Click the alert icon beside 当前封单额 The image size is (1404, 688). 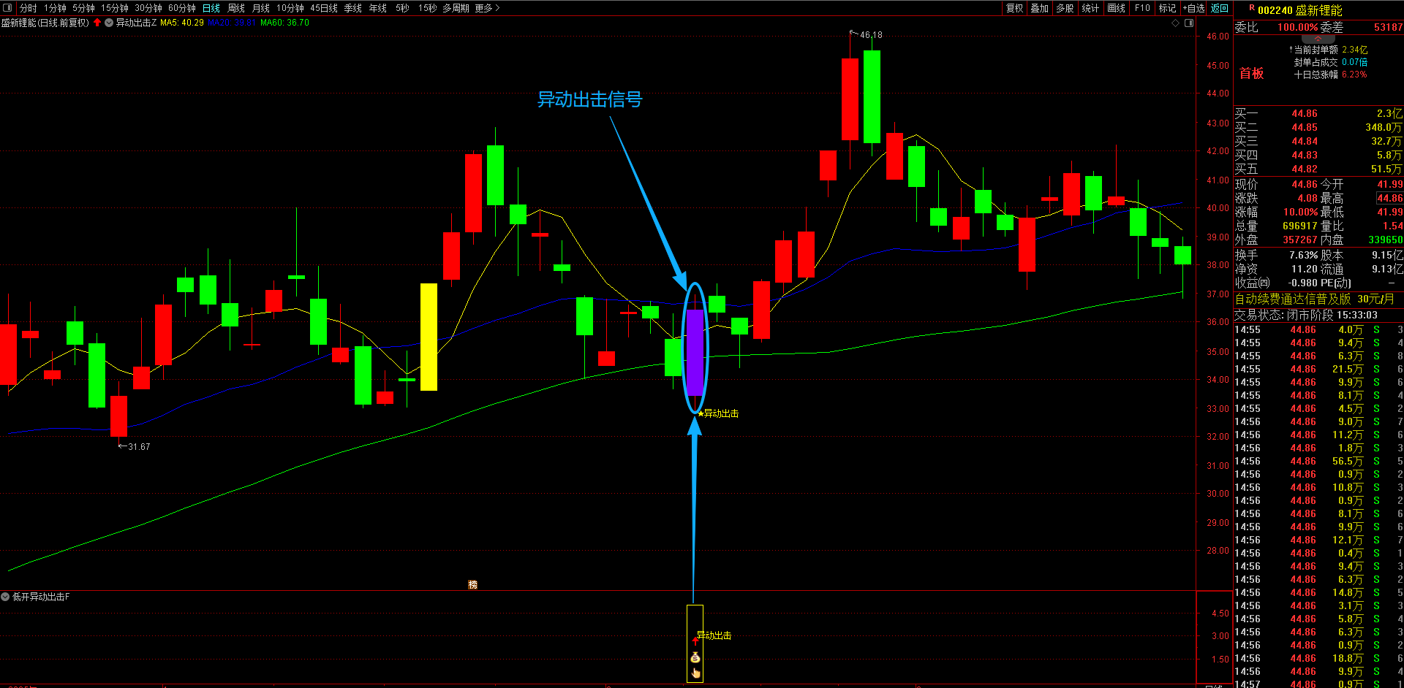(1290, 50)
